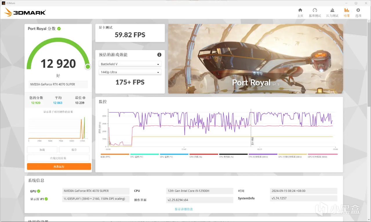Click the info icon beside 预估的游戏效能
Screen dimensions: 371x222
pyautogui.click(x=159, y=55)
